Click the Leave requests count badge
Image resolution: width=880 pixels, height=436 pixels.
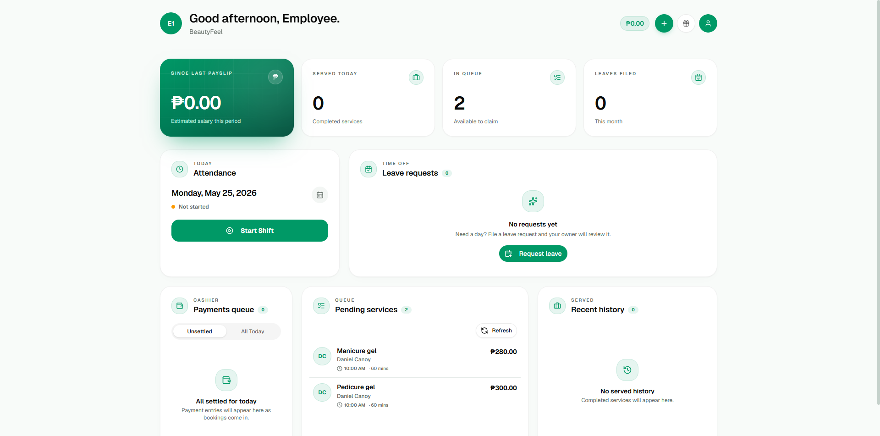(447, 173)
